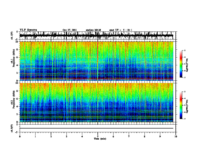Click the ch.2 color bar log(PSD) label
The width and height of the screenshot is (198, 153).
[x=187, y=106]
